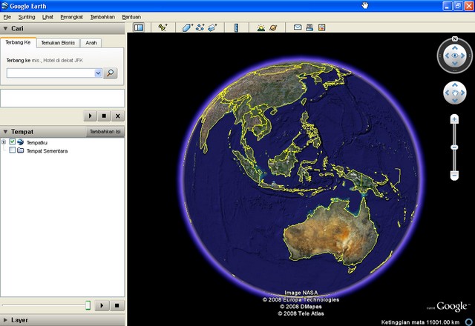The width and height of the screenshot is (475, 326).
Task: Add a placemark with the pushpin icon
Action: pyautogui.click(x=163, y=27)
